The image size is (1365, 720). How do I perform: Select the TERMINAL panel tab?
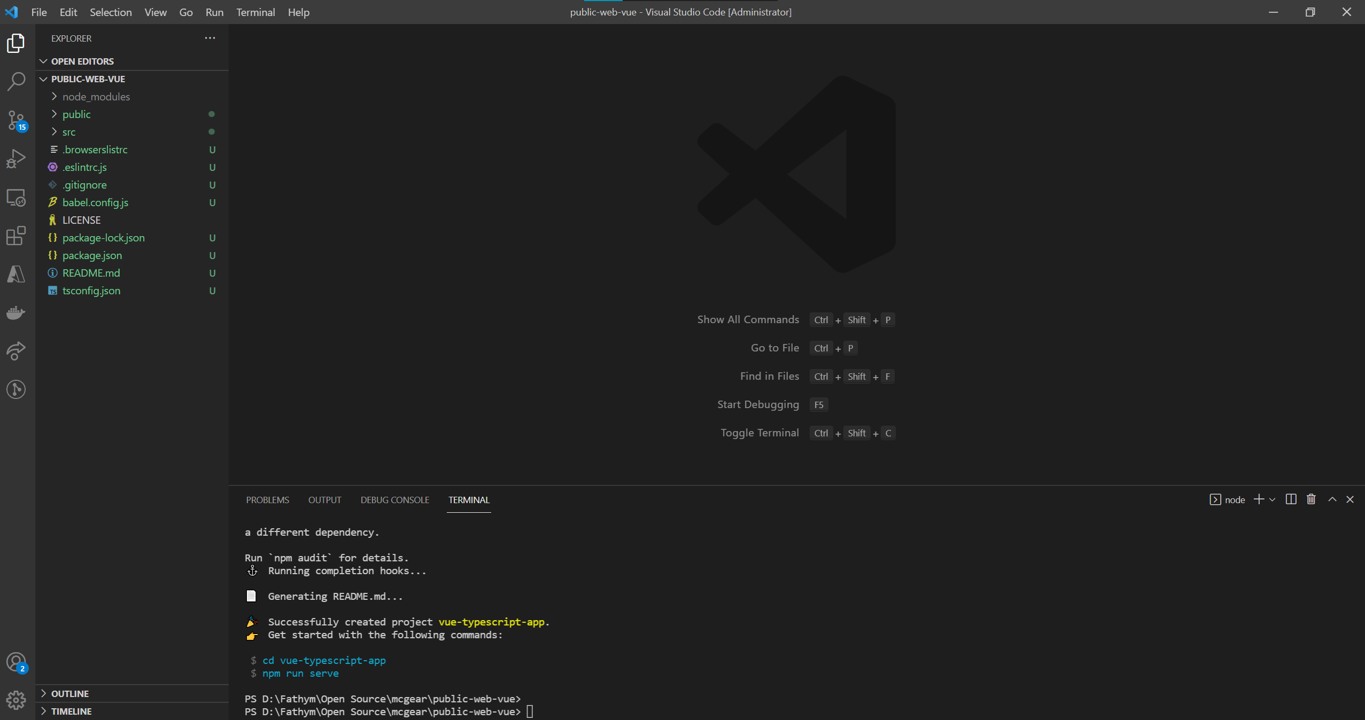pos(469,500)
